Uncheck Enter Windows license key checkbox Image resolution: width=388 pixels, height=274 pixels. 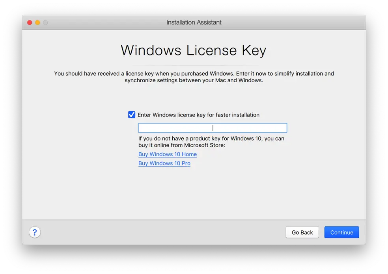(132, 115)
